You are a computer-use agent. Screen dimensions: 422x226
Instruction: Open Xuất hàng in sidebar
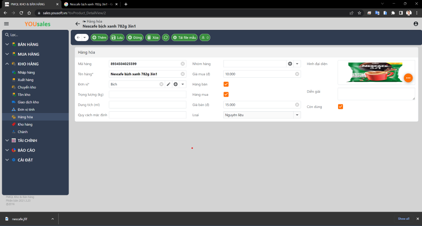click(26, 80)
